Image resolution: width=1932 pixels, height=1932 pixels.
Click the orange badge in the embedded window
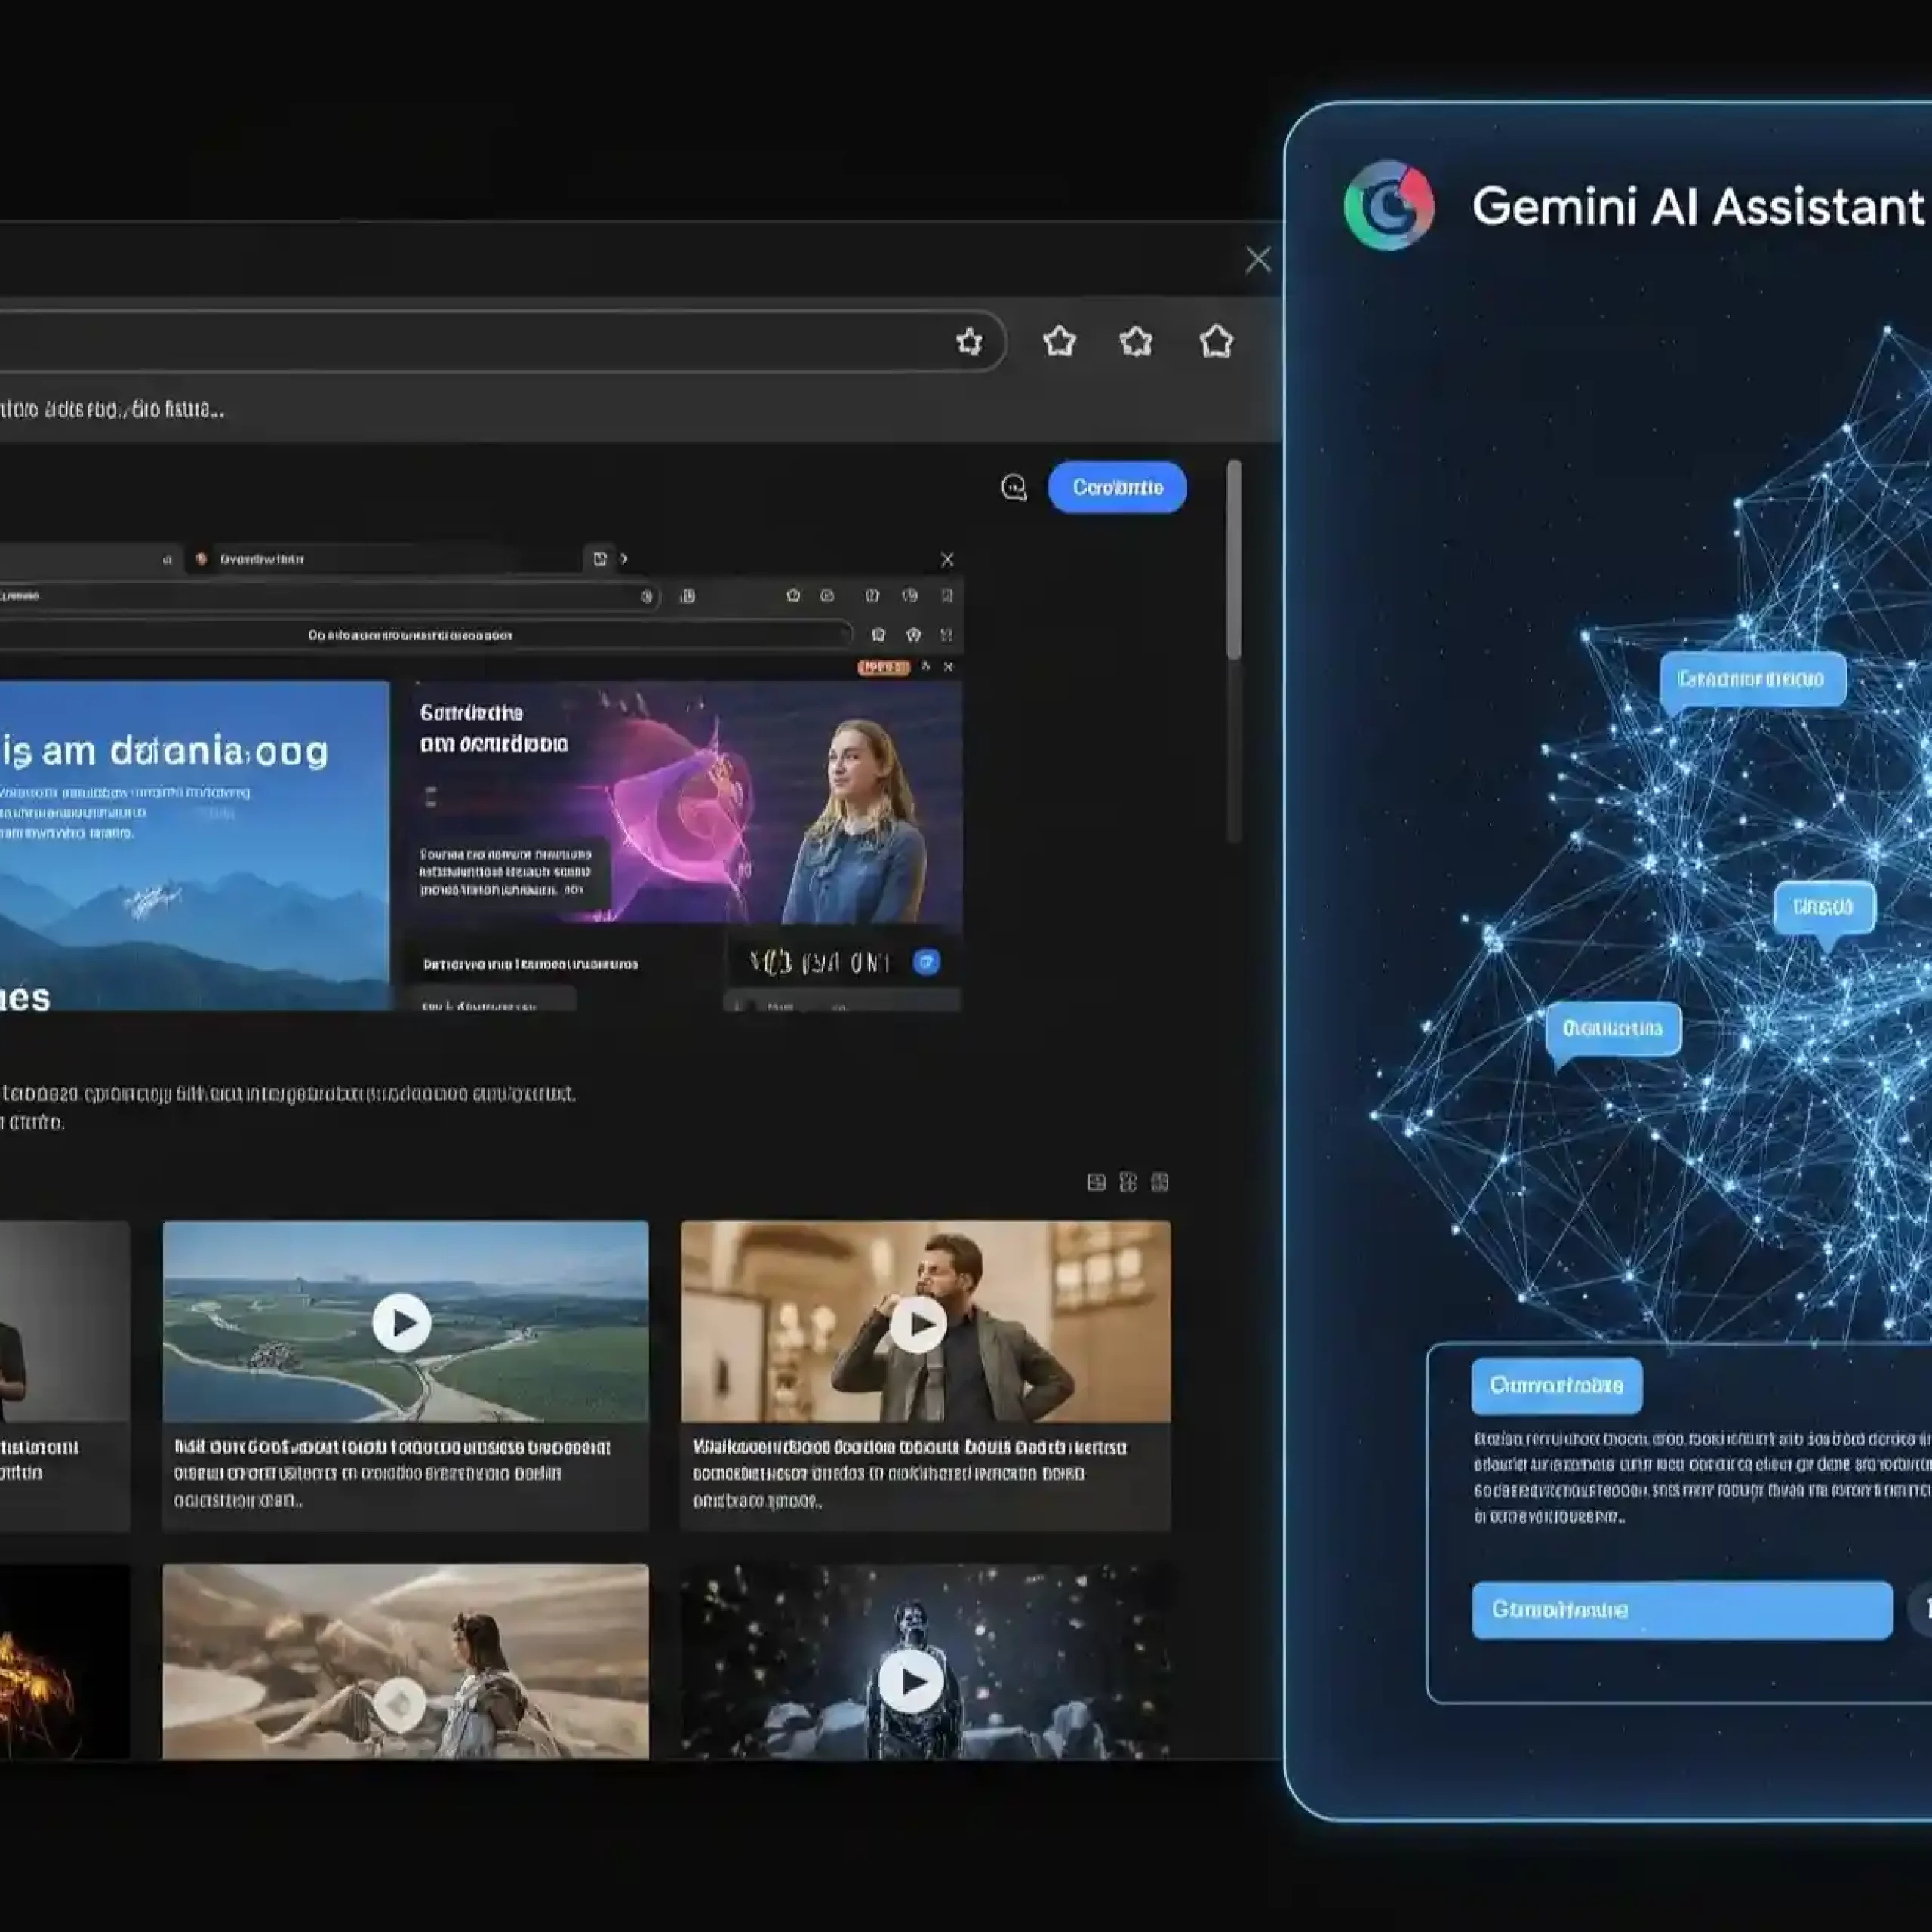coord(883,667)
